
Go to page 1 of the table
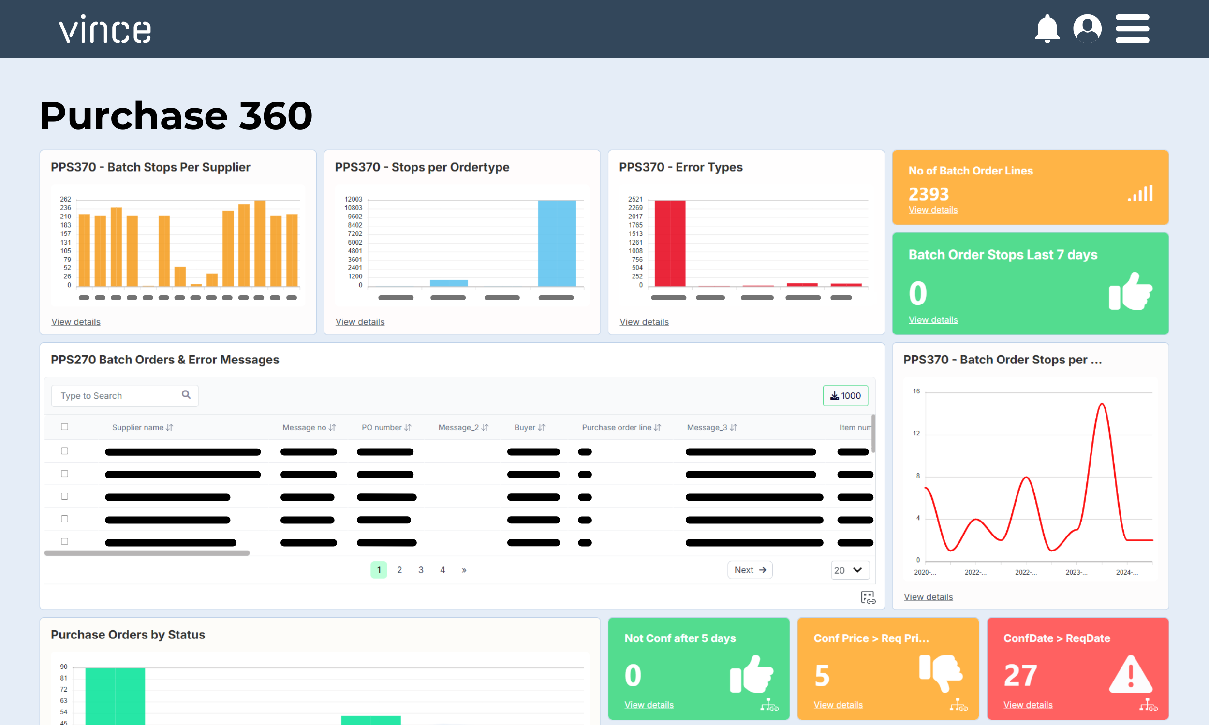coord(379,570)
